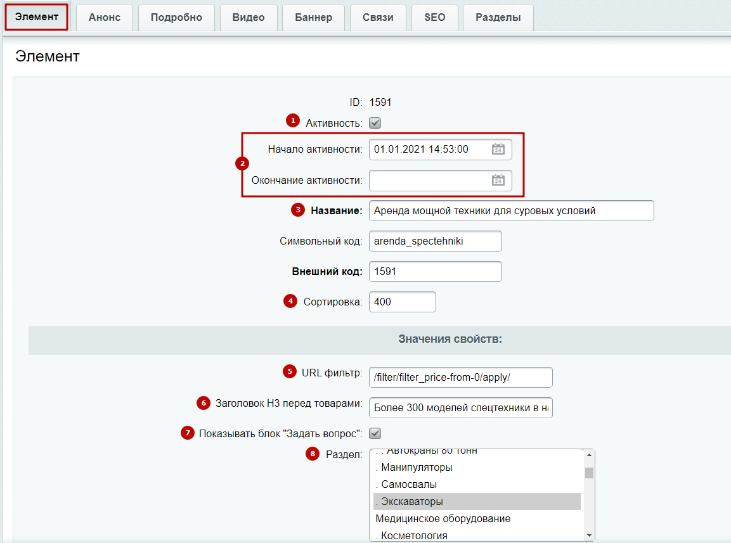Switch to the Анонс tab

coord(104,18)
